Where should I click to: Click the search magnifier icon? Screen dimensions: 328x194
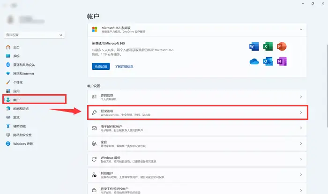61,35
